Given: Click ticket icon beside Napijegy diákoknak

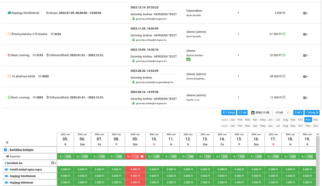Looking at the screenshot, I should [6, 182].
